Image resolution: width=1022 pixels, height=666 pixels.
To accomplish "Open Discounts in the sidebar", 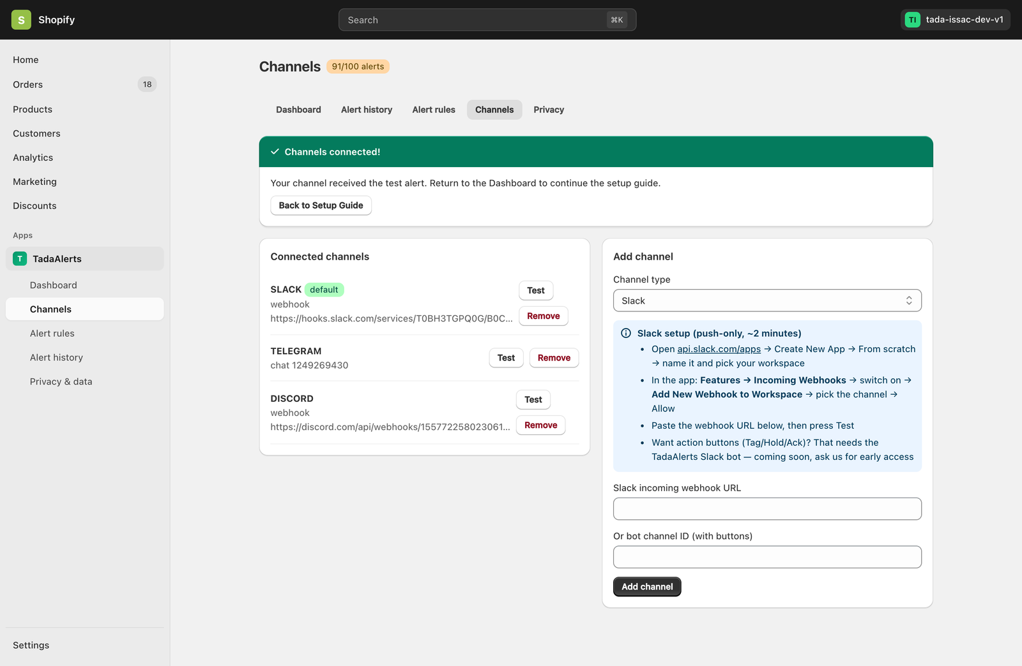I will tap(84, 205).
